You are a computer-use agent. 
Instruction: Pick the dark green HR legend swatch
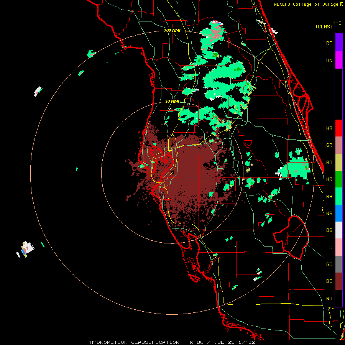(338, 179)
